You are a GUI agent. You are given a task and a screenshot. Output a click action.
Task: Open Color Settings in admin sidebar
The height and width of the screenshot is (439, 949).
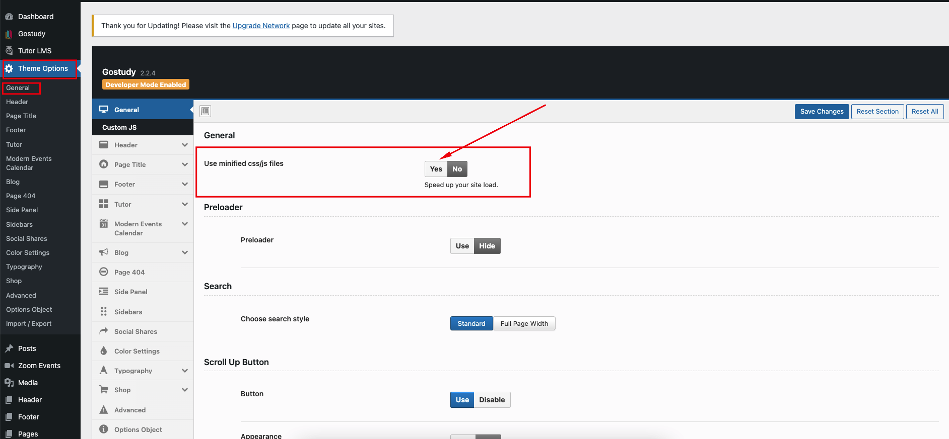28,252
